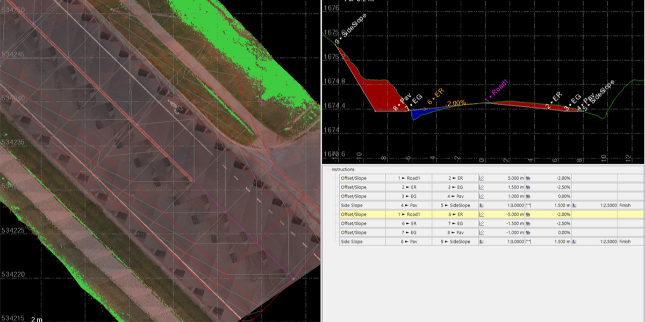Click the slope icon in the first Road1-to-ER row

pos(482,177)
